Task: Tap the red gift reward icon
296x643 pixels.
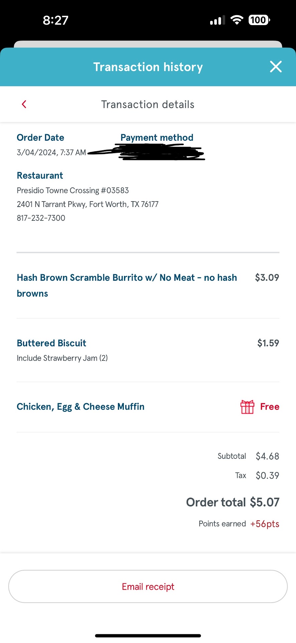Action: (247, 407)
